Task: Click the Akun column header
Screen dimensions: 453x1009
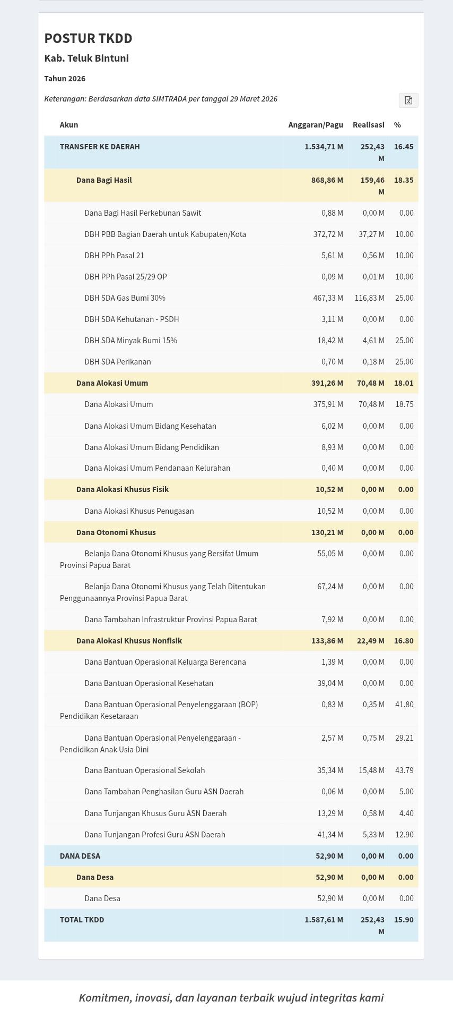Action: (69, 125)
